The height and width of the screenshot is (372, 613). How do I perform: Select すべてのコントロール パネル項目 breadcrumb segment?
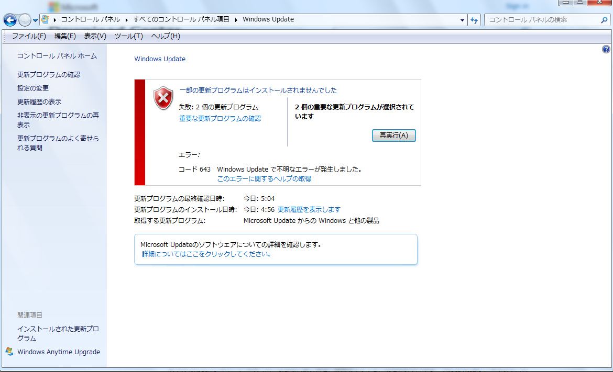[x=181, y=19]
